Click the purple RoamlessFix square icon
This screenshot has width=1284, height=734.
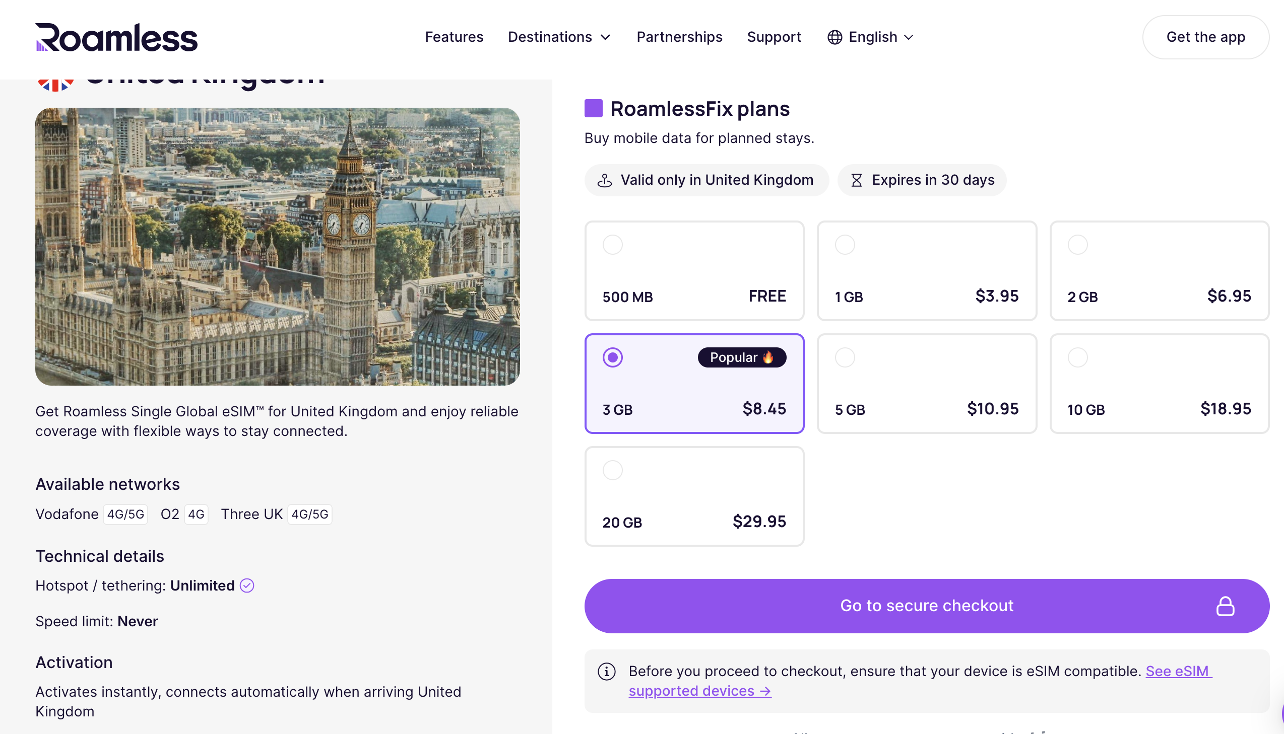tap(593, 108)
